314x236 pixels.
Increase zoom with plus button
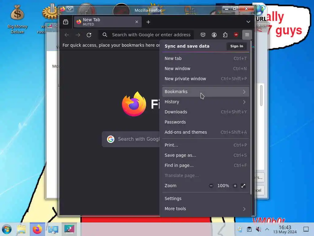[x=235, y=186]
